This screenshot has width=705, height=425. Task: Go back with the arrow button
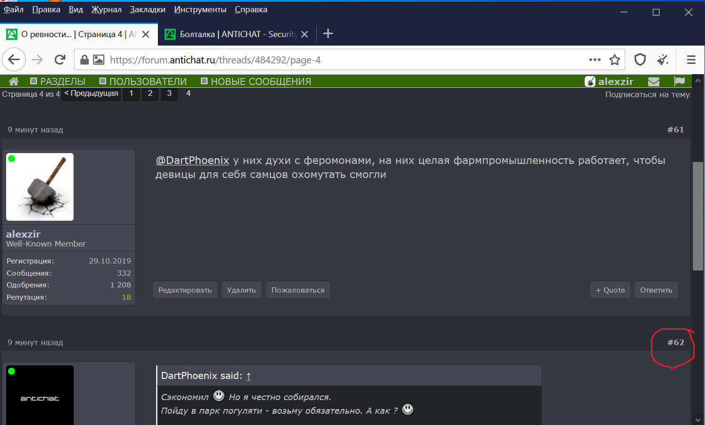click(x=14, y=60)
